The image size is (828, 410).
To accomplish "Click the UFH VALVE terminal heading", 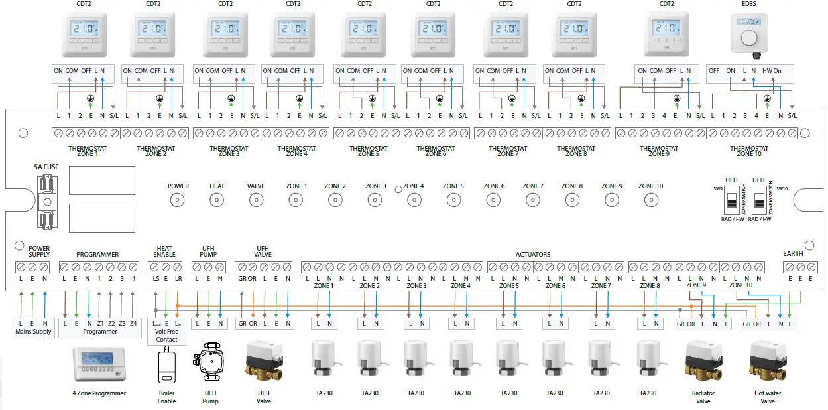I will (x=263, y=251).
